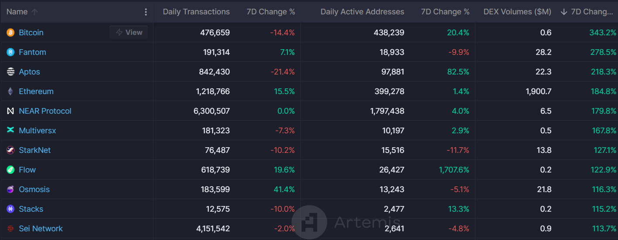Click the Aptos logo icon

[x=10, y=72]
